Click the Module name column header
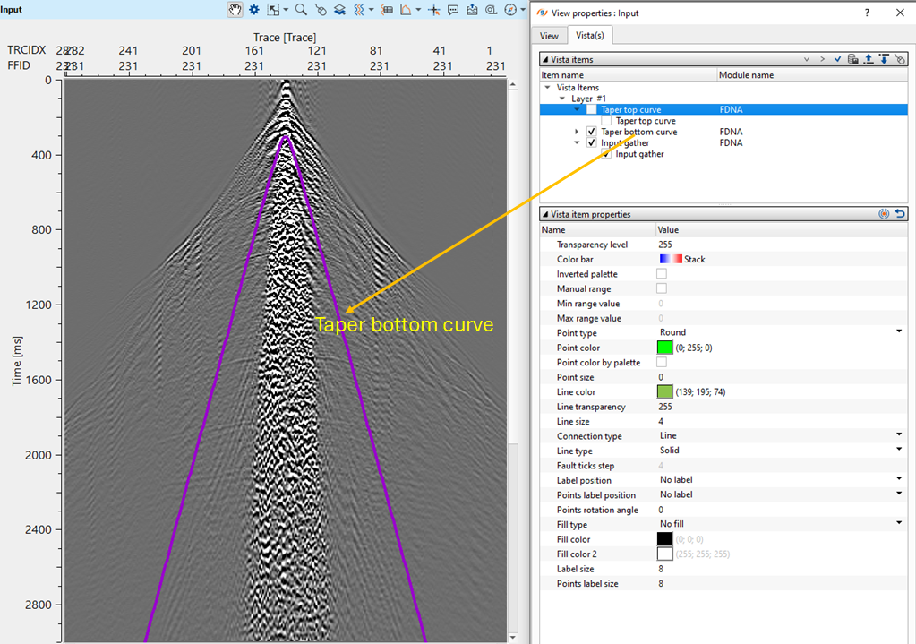Viewport: 916px width, 644px height. (746, 75)
